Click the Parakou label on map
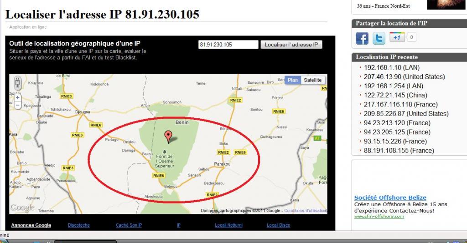Viewport: 467px width, 243px height. pyautogui.click(x=222, y=164)
